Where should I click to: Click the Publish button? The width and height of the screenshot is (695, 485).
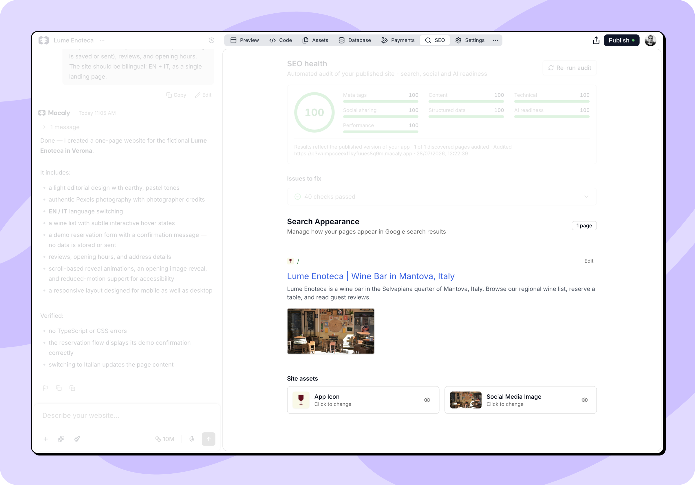click(621, 40)
